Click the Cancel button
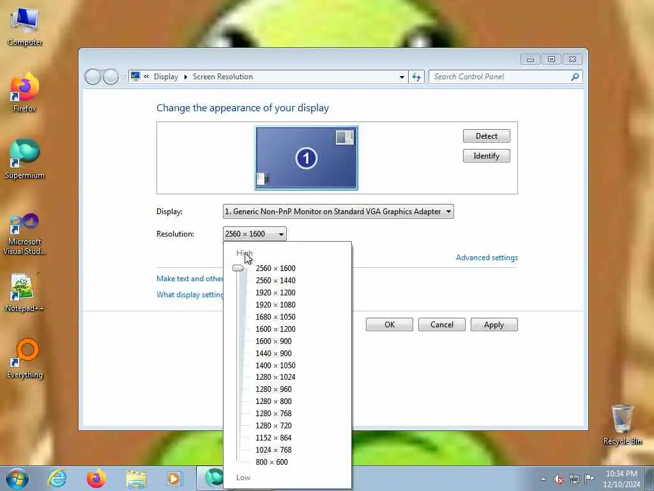Screen dimensions: 654x491 click(442, 325)
